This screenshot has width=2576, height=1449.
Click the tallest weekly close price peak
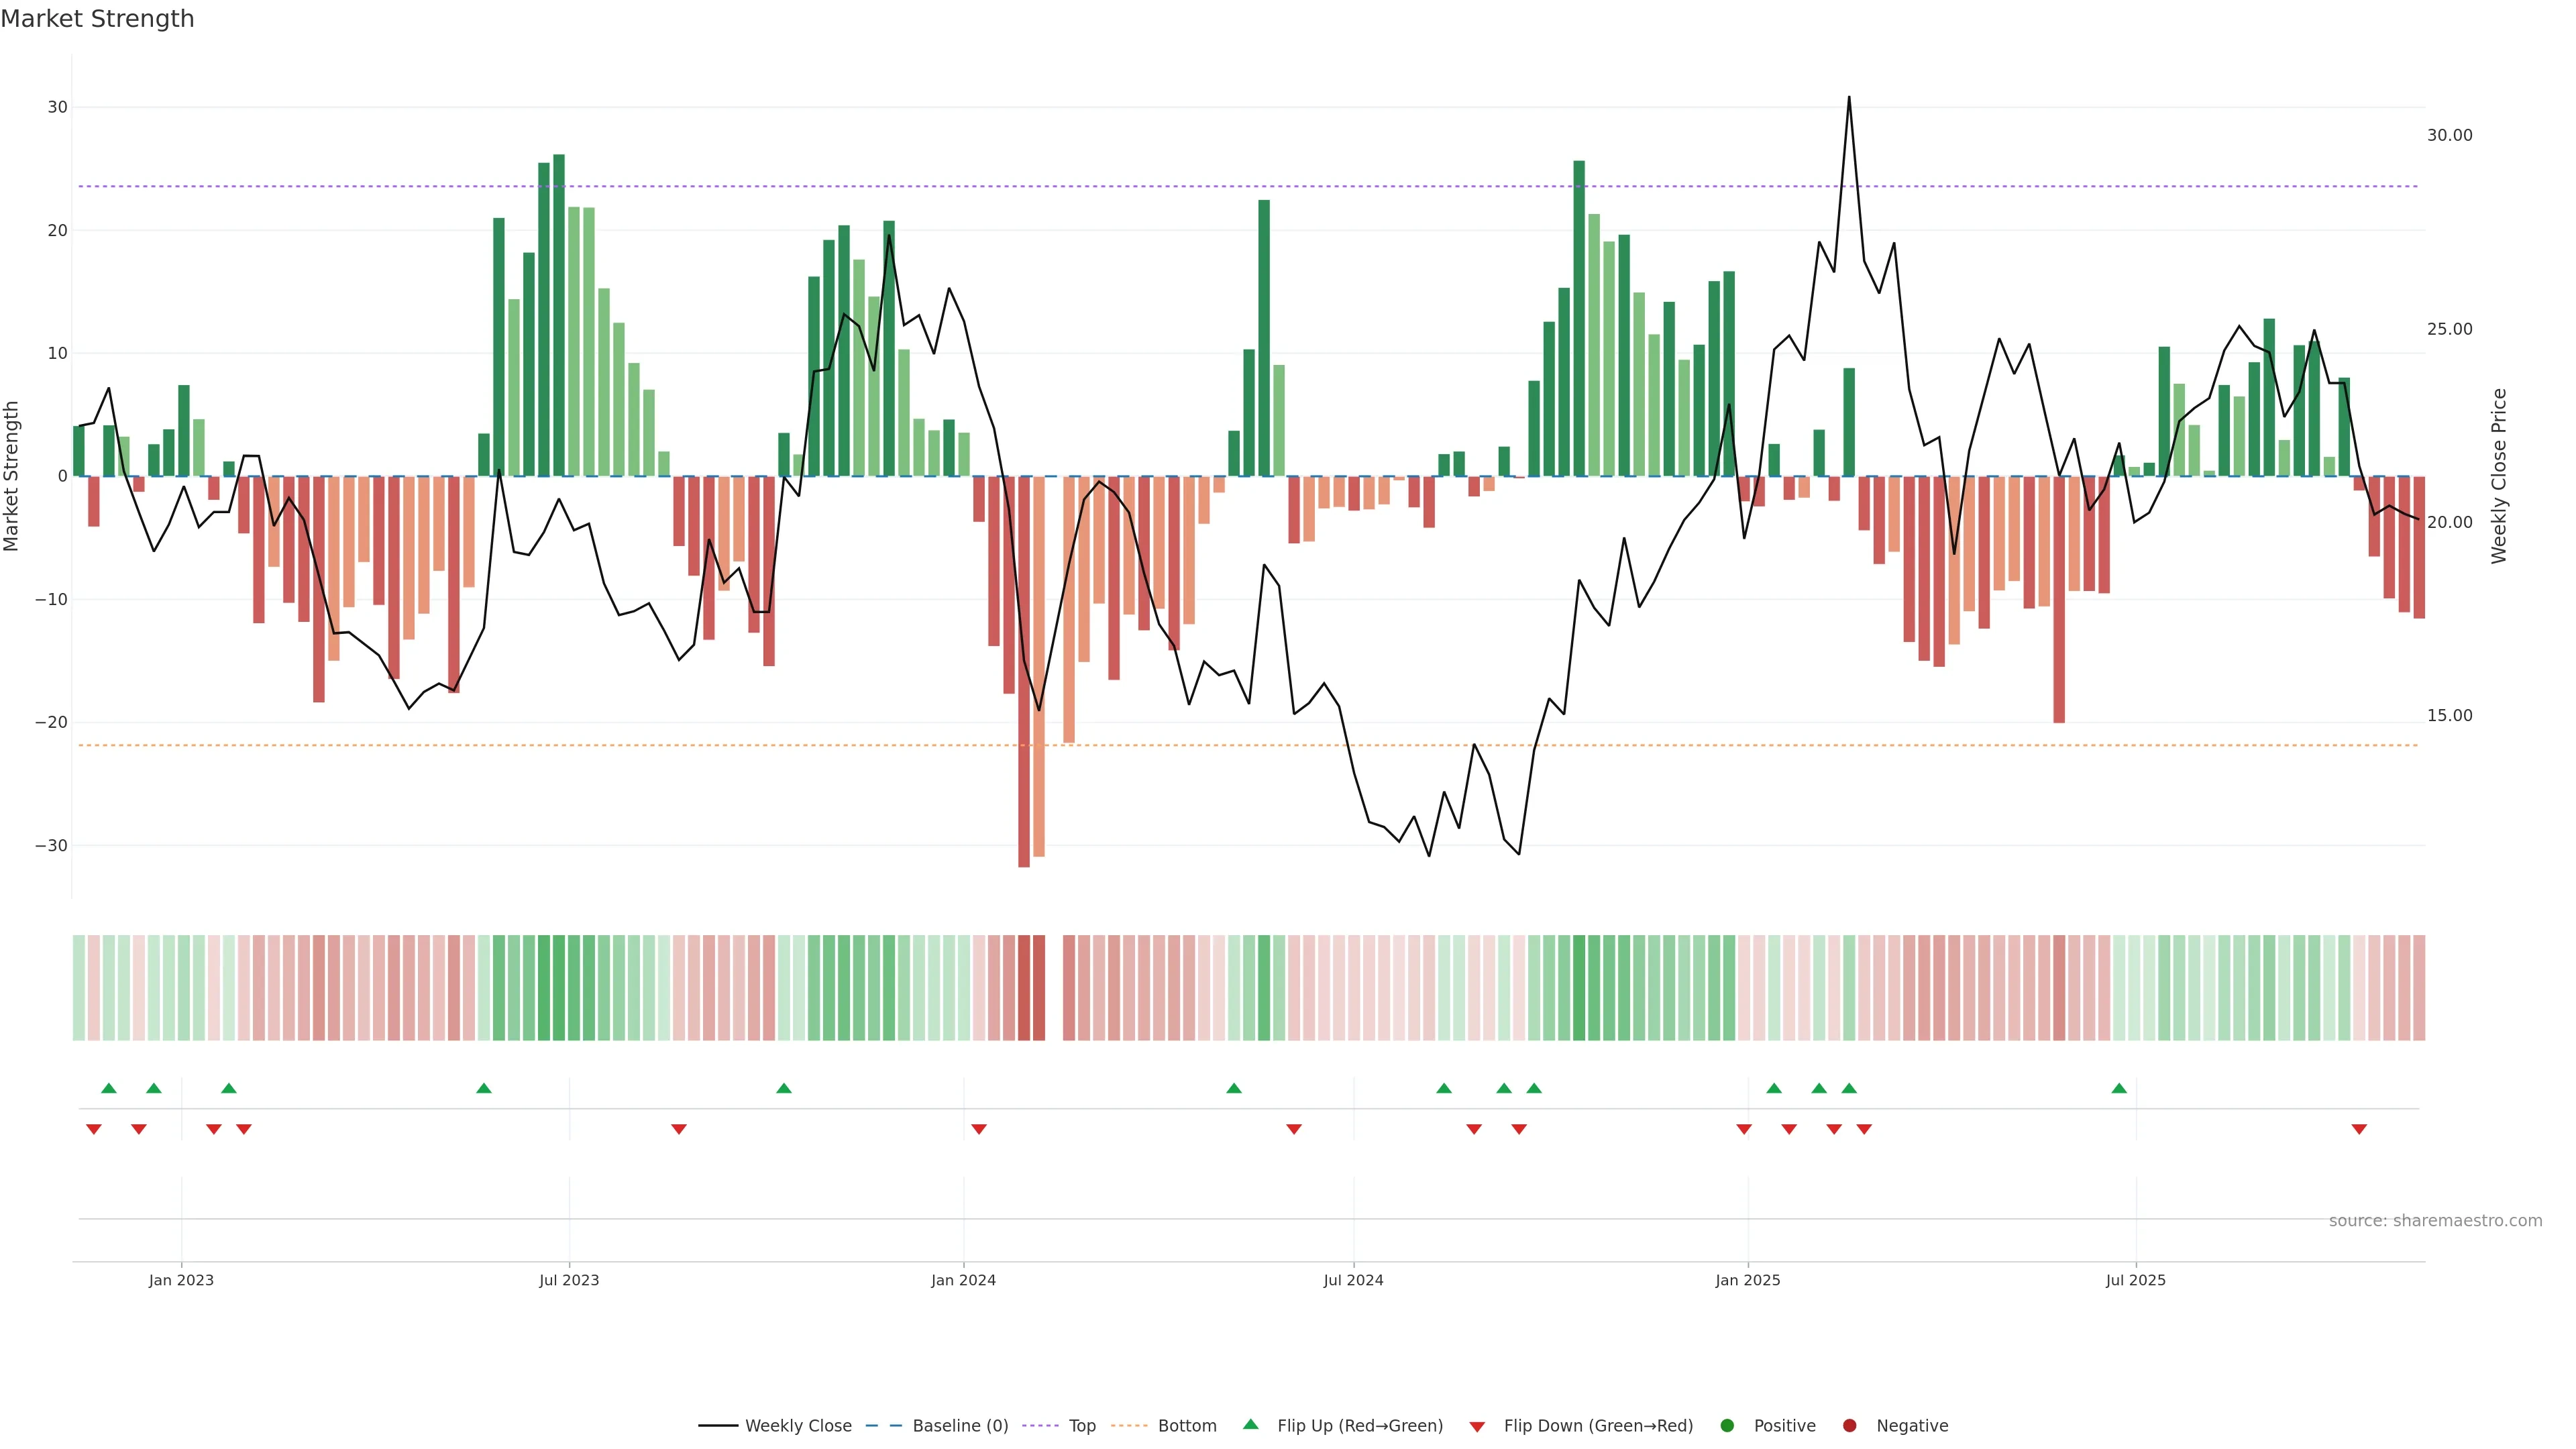(1848, 98)
